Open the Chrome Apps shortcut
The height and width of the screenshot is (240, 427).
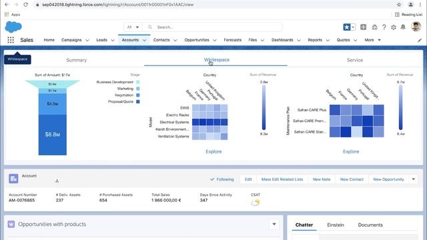pos(13,15)
